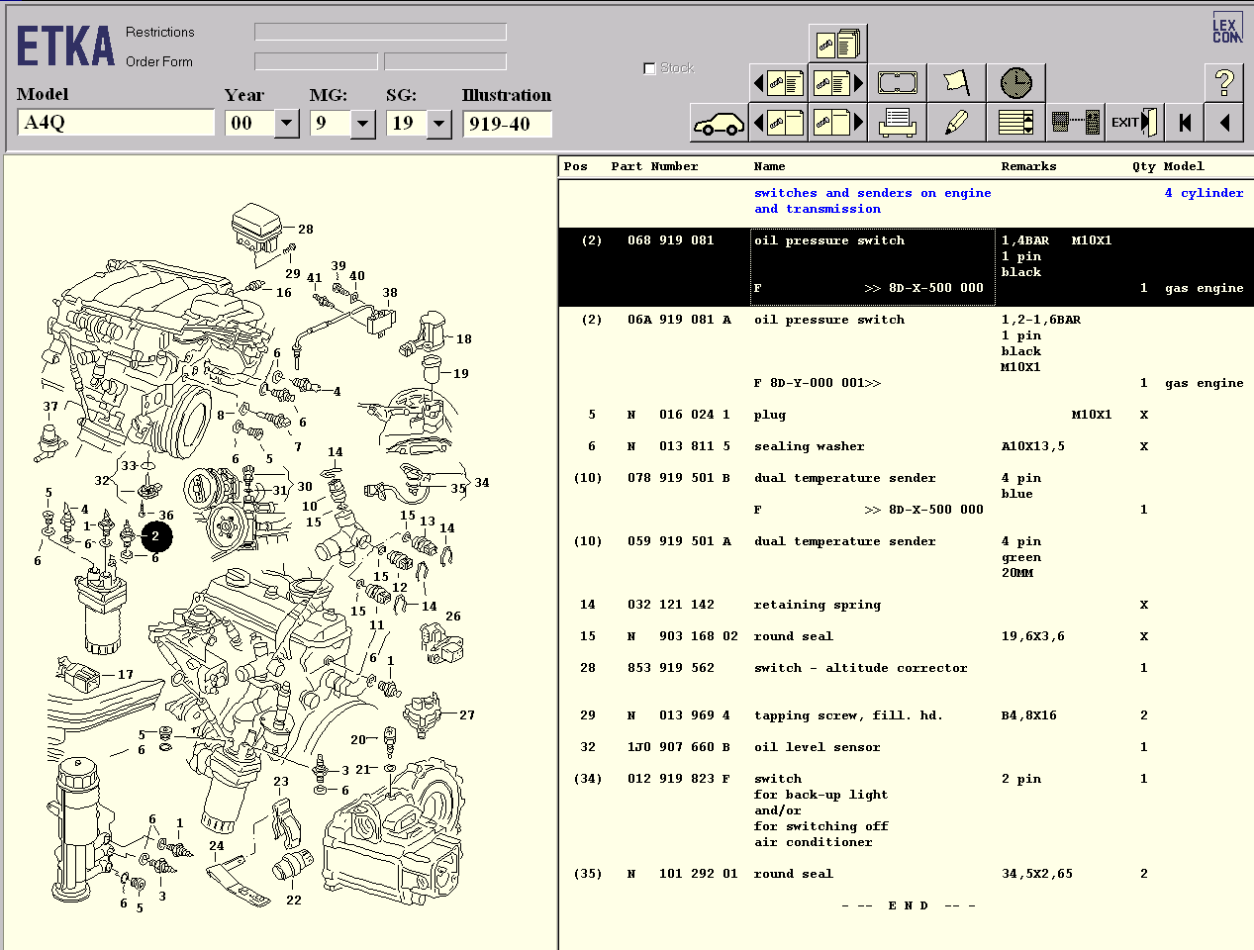Click the pencil notes icon
The image size is (1254, 950).
[x=956, y=123]
